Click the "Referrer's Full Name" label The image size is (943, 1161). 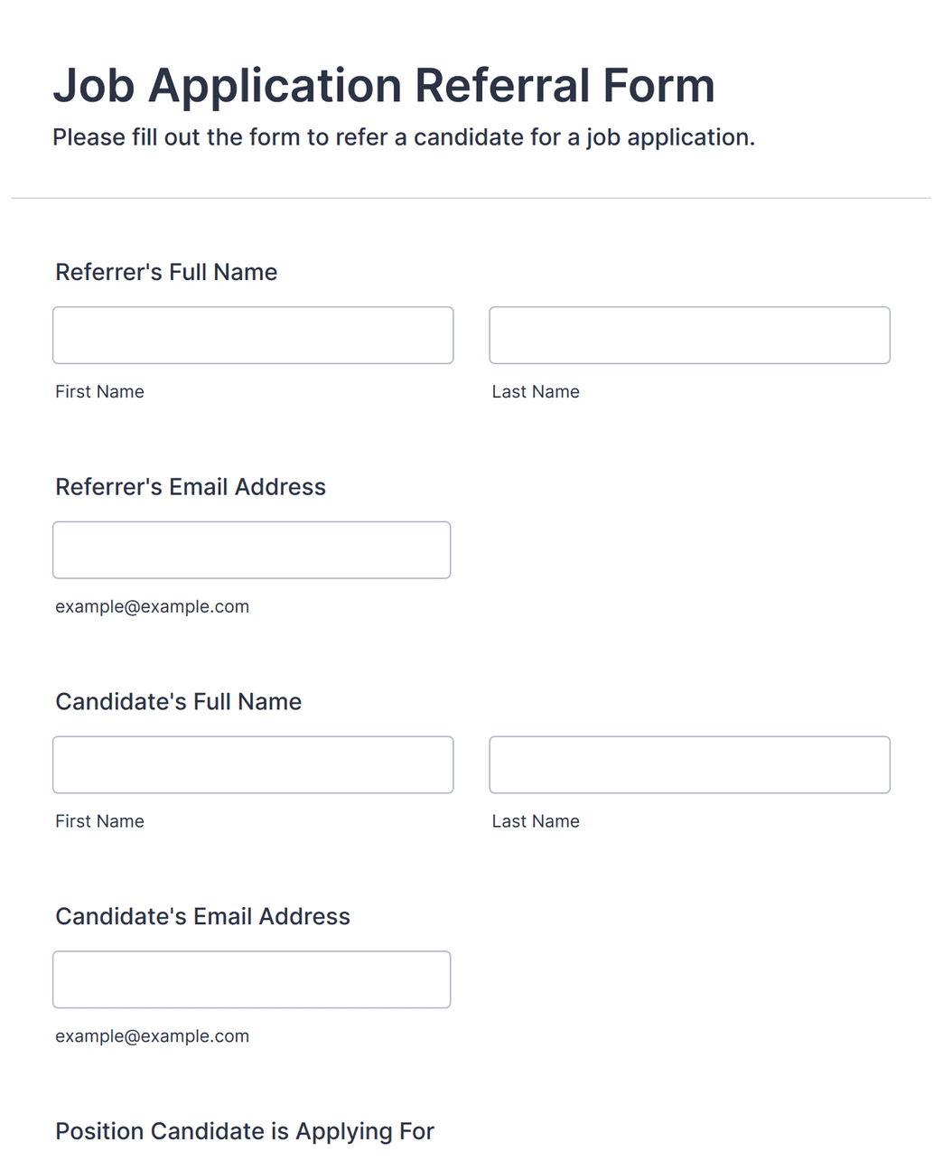click(166, 272)
